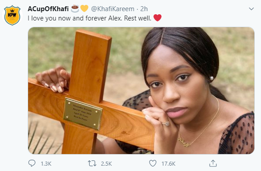
Task: Open the tweet via the 2h timestamp
Action: pos(144,9)
